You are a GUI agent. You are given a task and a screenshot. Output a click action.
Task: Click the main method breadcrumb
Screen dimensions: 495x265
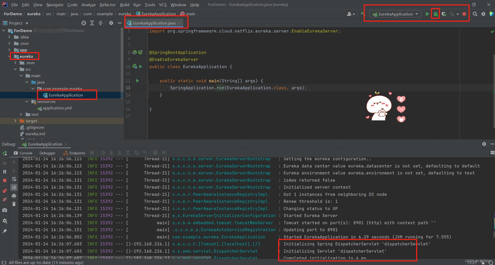tap(188, 14)
